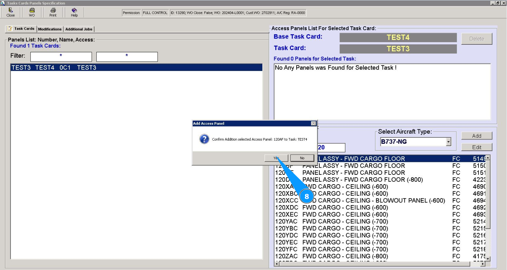The image size is (507, 270).
Task: Click the Print toolbar icon
Action: tap(53, 12)
